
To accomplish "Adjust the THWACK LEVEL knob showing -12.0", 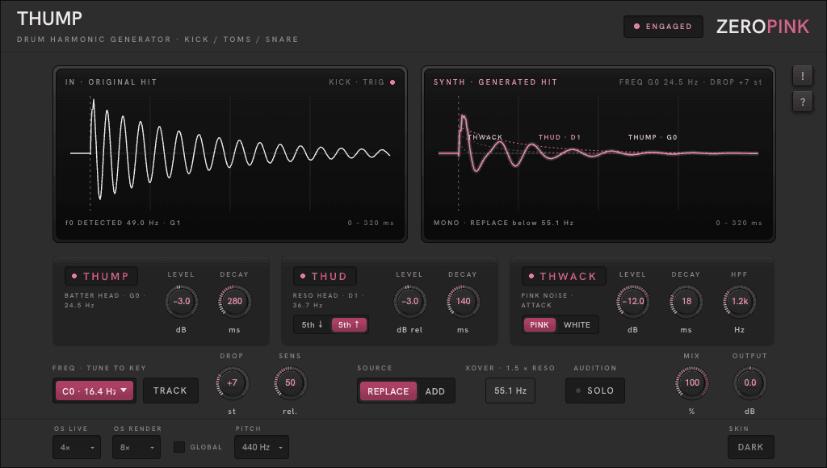I will point(633,302).
